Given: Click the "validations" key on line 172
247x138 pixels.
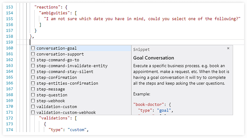Looking at the screenshot, I should click(55, 118).
